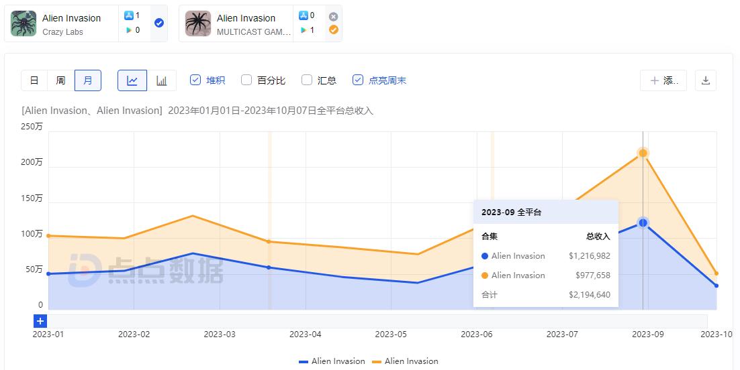Switch to bar chart view icon

pyautogui.click(x=161, y=80)
